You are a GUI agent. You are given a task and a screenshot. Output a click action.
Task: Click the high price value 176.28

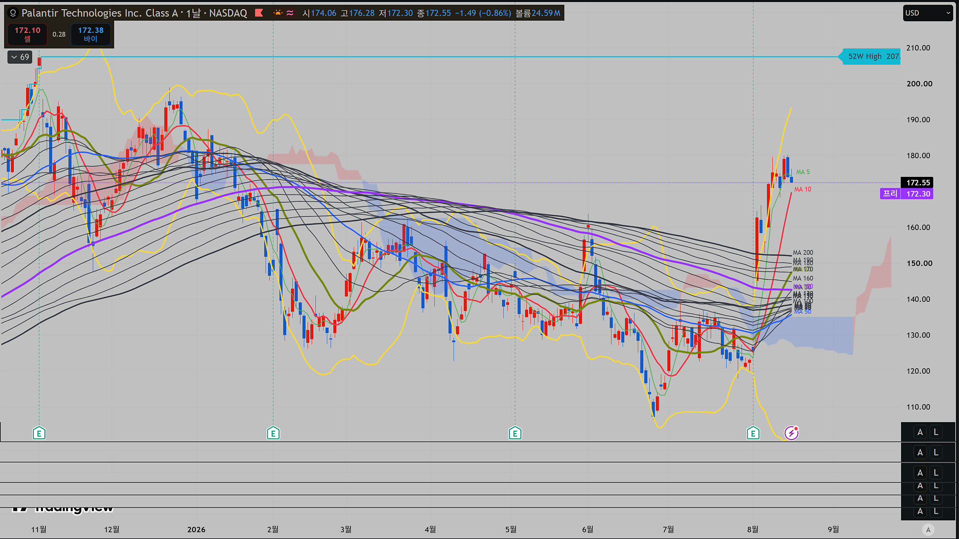(362, 13)
